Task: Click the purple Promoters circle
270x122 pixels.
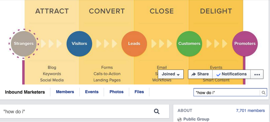Action: click(245, 44)
